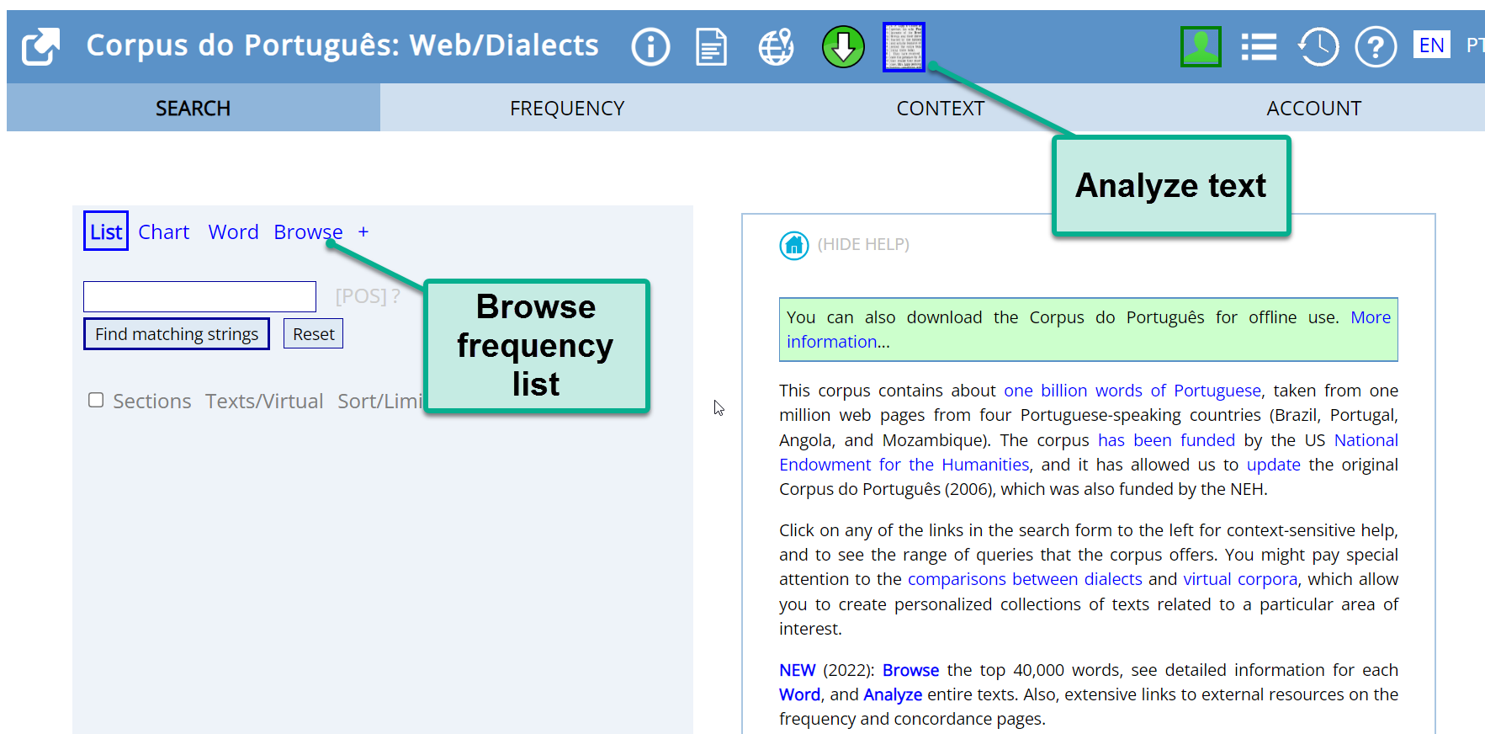Click the green user profile icon
This screenshot has width=1485, height=734.
tap(1201, 46)
